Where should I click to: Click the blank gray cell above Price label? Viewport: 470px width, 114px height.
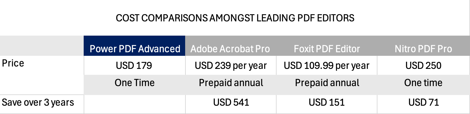(42, 46)
